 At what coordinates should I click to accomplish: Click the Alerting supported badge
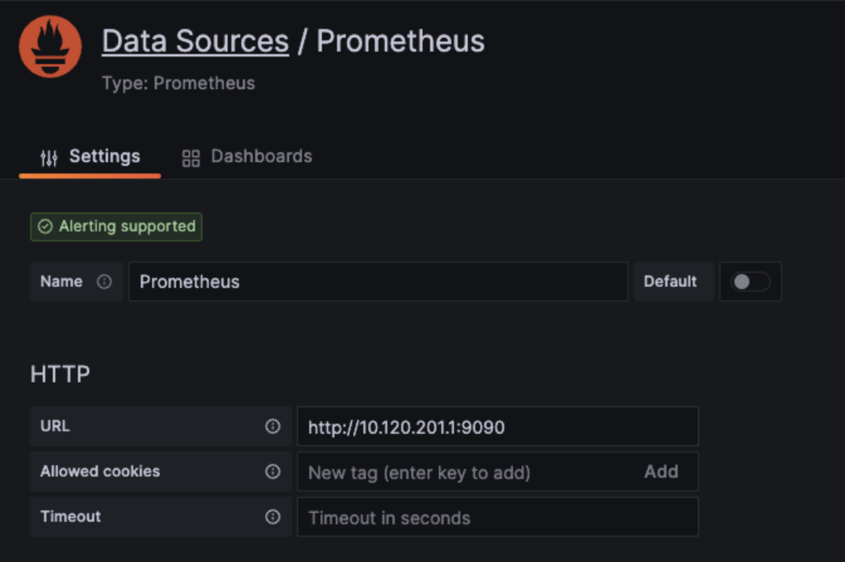(x=116, y=226)
